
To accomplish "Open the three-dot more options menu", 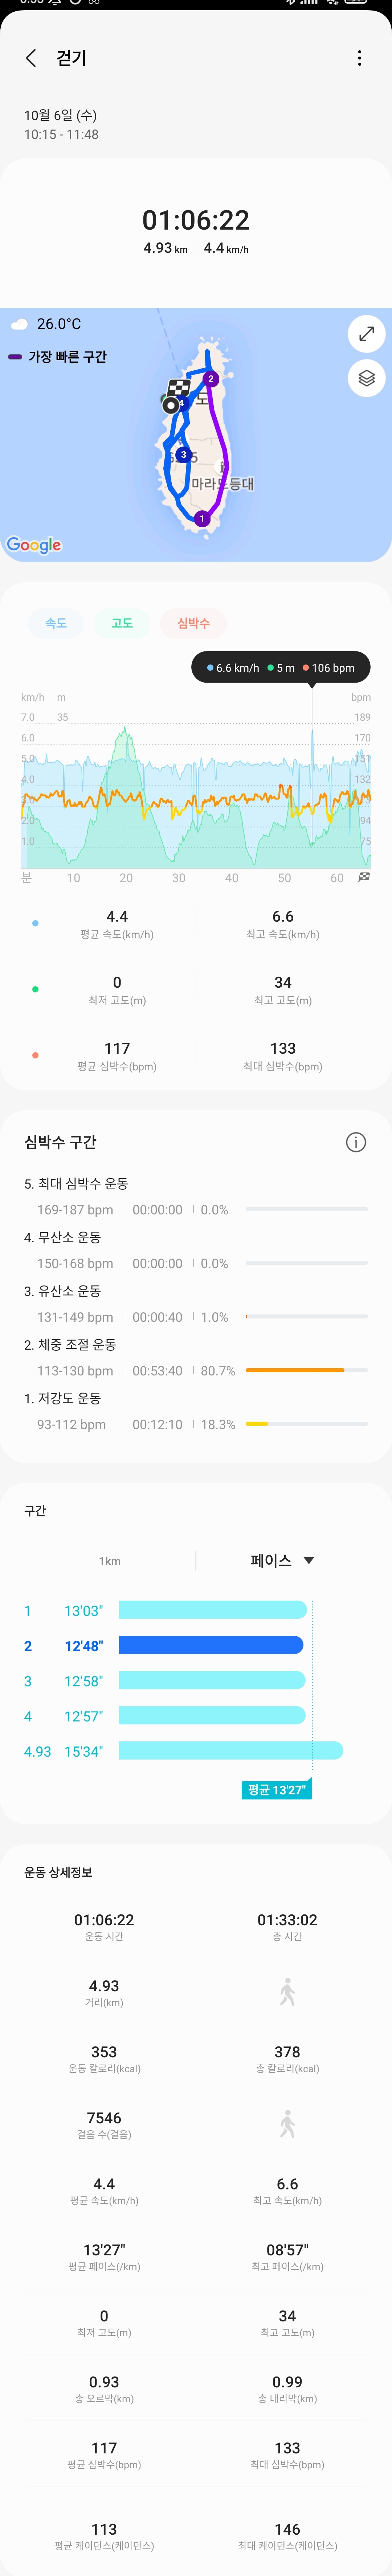I will click(359, 58).
